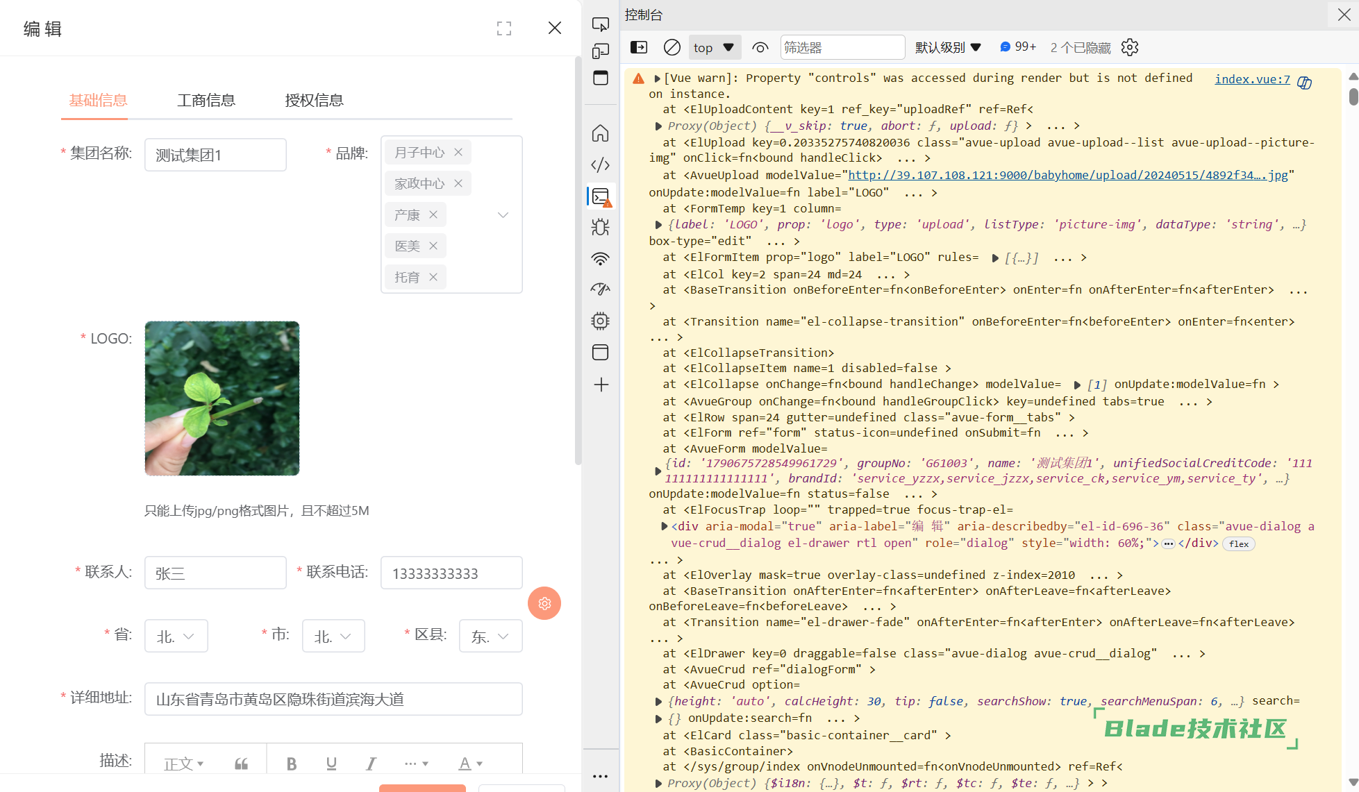1359x792 pixels.
Task: Open the 区县 dropdown
Action: [491, 636]
